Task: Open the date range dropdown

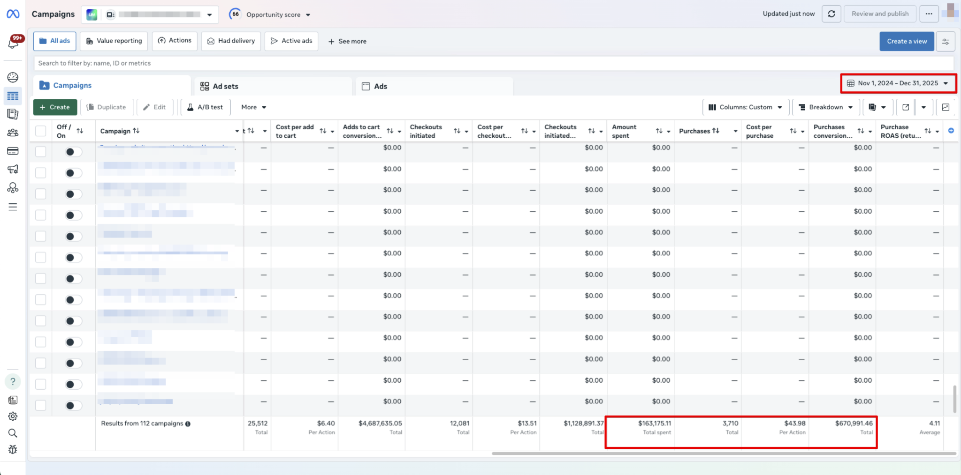Action: click(x=898, y=83)
